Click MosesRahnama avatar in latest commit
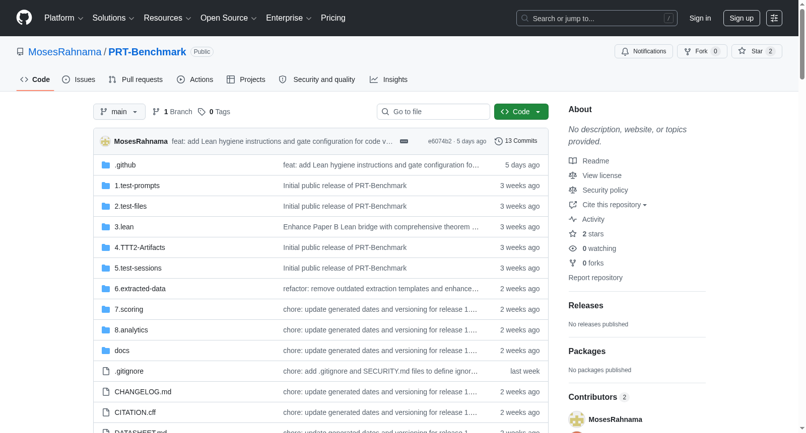 [x=105, y=141]
